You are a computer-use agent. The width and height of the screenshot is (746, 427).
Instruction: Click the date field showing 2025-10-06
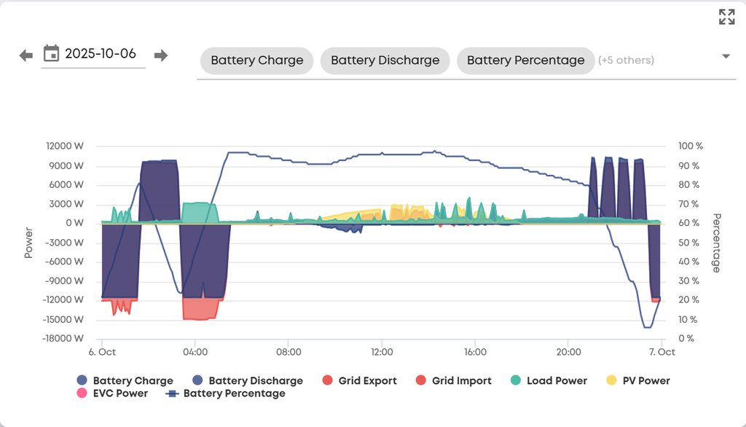pos(101,54)
